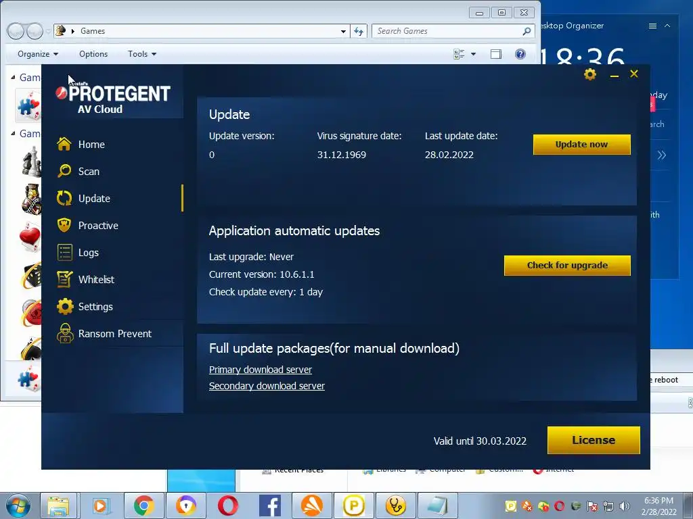
Task: Open the Avast Secure Browser taskbar icon
Action: 185,505
